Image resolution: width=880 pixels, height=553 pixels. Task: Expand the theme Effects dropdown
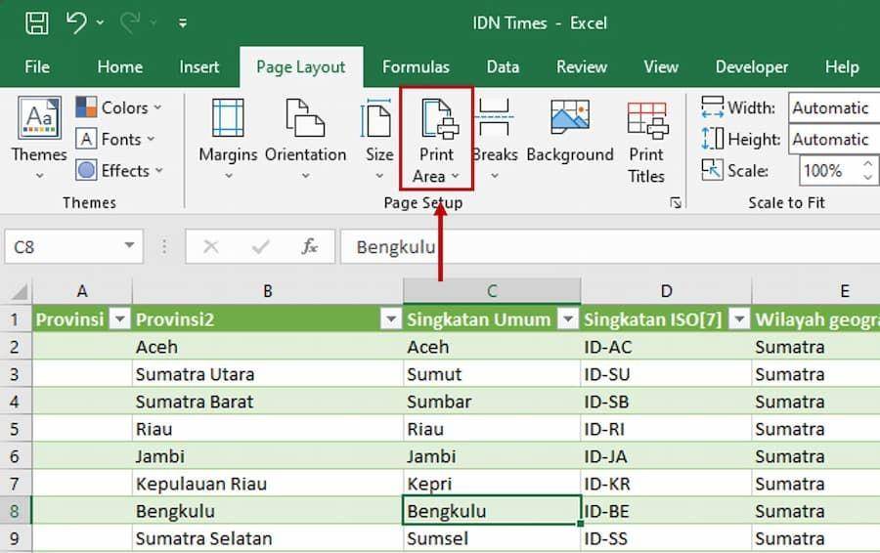point(119,170)
